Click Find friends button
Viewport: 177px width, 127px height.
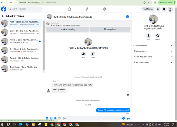point(148,9)
